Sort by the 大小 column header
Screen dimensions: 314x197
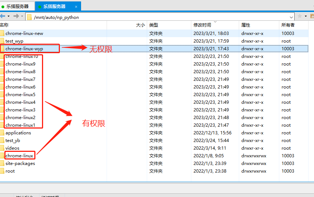[127, 25]
